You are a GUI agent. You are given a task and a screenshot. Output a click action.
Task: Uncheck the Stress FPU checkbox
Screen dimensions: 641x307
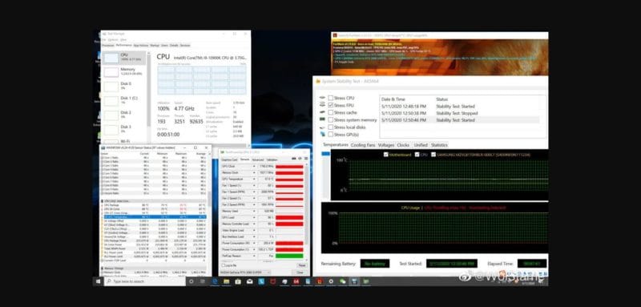pos(330,105)
